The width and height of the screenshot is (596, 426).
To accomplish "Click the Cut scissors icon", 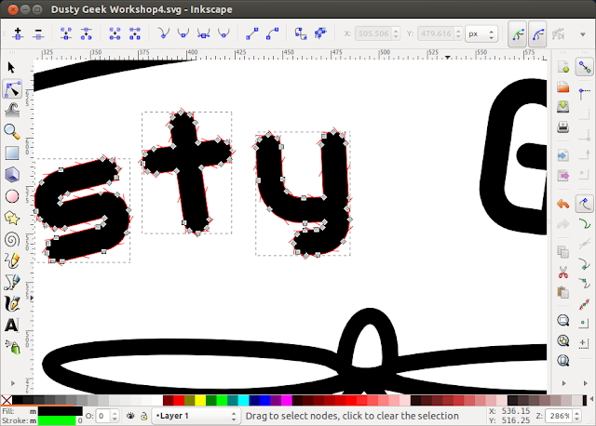I will pos(563,272).
